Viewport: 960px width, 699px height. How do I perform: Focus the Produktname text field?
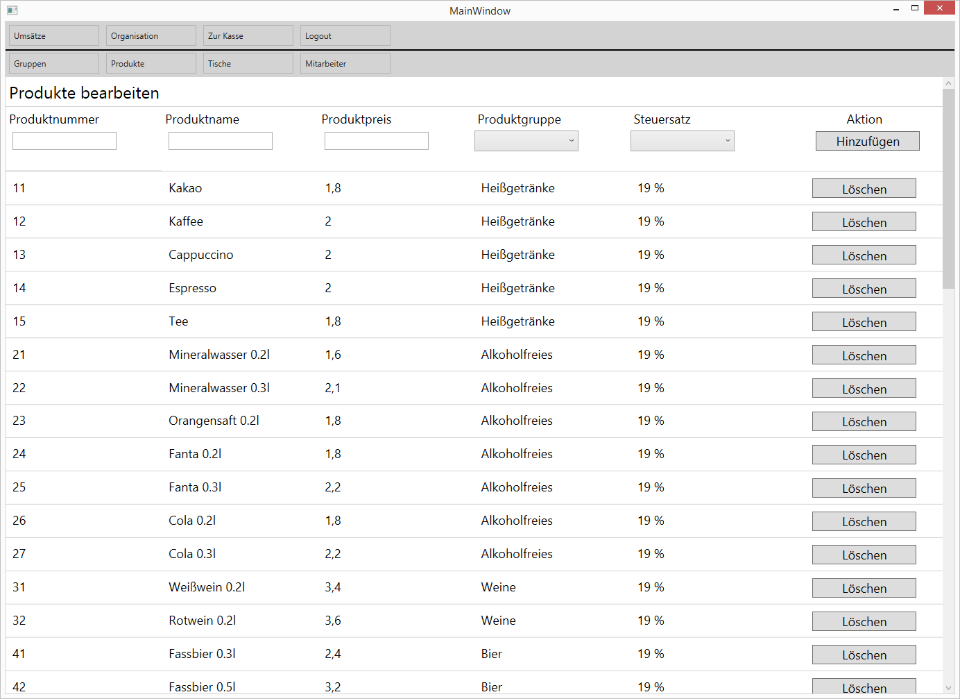(x=221, y=141)
